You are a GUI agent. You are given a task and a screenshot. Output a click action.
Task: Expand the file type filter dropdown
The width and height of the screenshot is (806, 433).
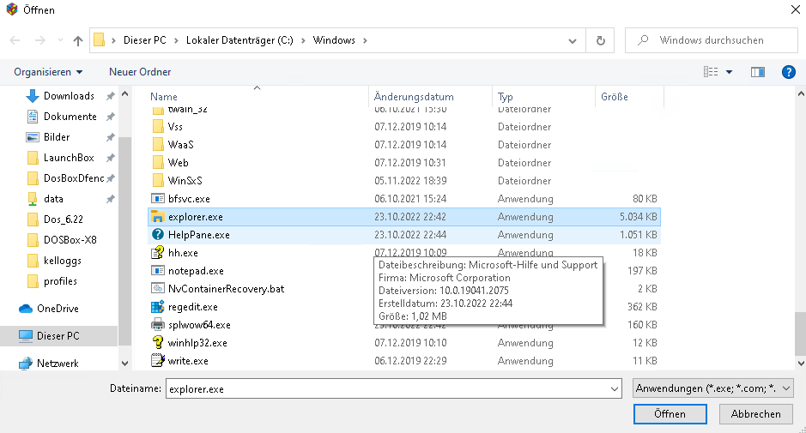click(712, 388)
